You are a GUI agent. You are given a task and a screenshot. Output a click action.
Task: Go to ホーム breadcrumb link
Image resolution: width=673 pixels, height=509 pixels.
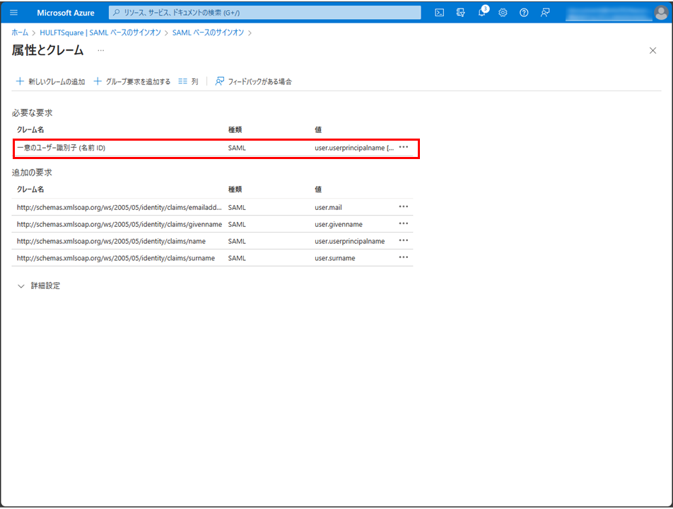click(20, 33)
